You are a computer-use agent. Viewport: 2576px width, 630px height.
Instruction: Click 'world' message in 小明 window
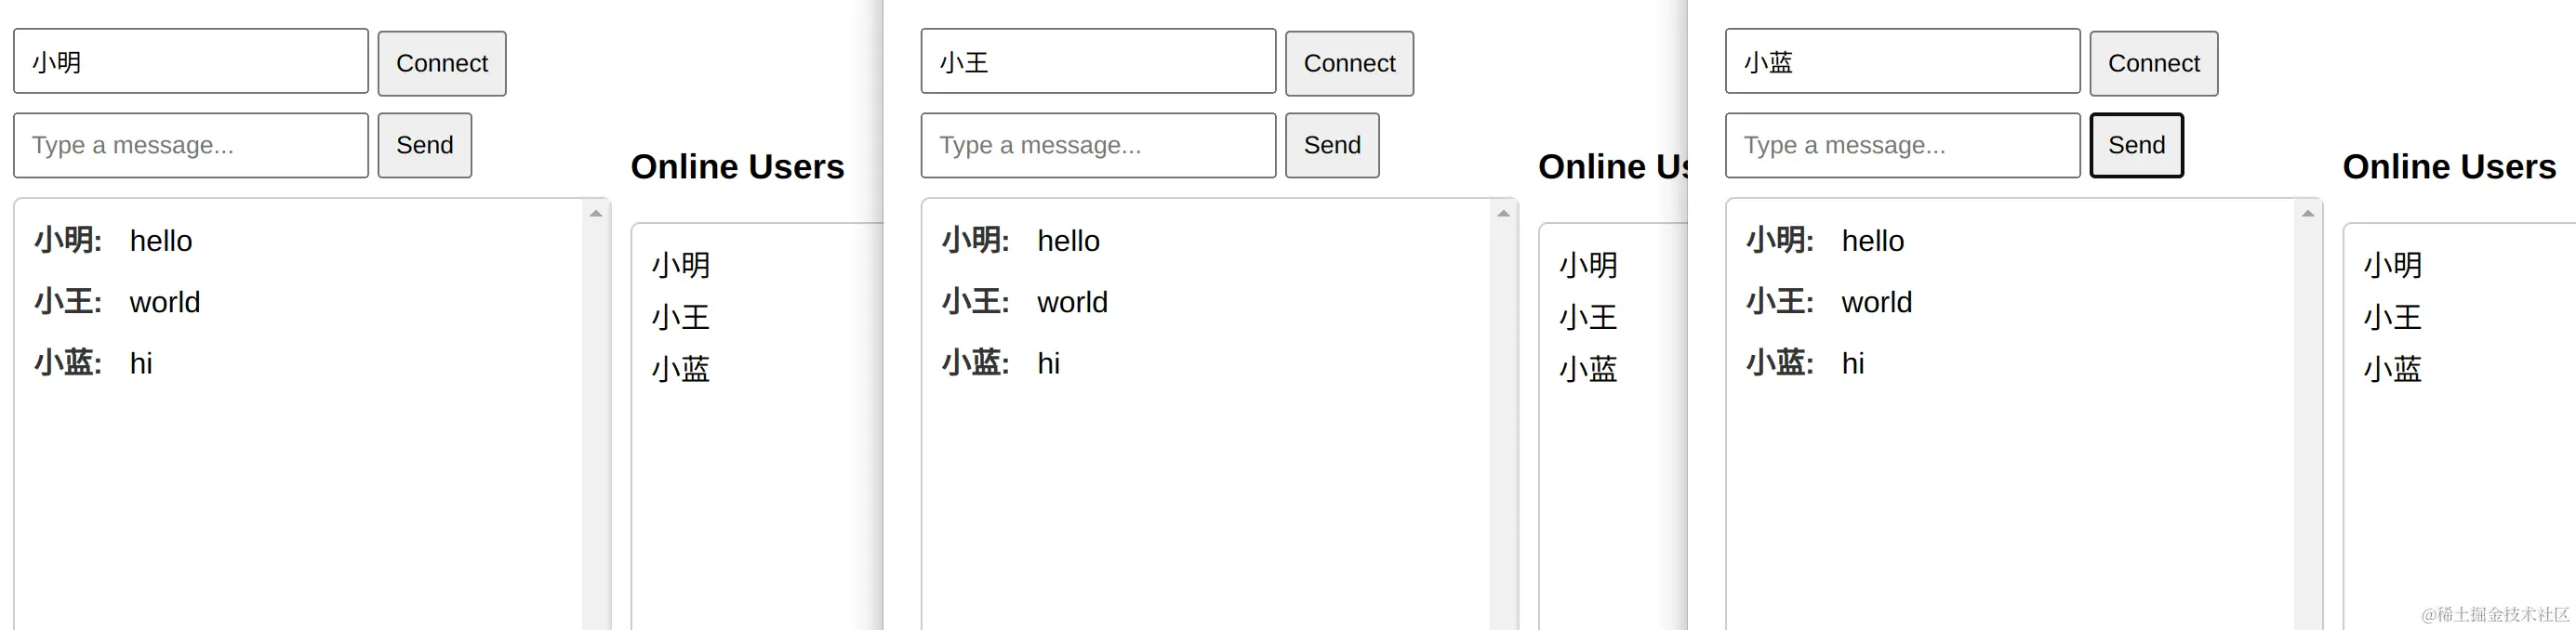click(165, 301)
